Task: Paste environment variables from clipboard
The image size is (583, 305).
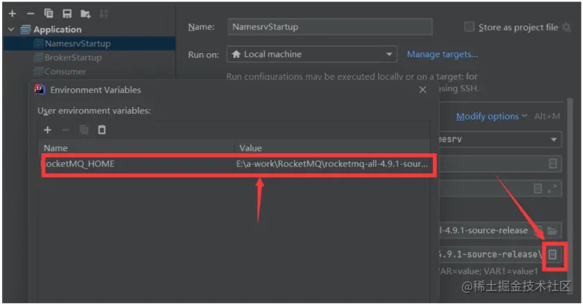Action: pyautogui.click(x=102, y=130)
